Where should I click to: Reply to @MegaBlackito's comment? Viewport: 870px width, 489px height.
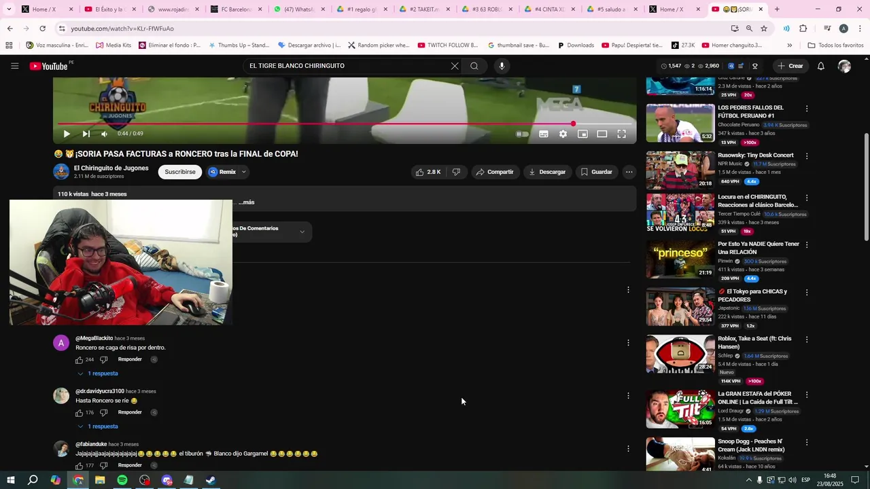130,359
